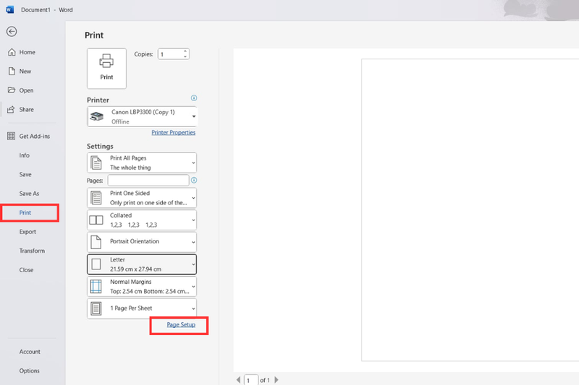The height and width of the screenshot is (385, 579).
Task: Expand the Portrait Orientation dropdown
Action: [x=142, y=242]
